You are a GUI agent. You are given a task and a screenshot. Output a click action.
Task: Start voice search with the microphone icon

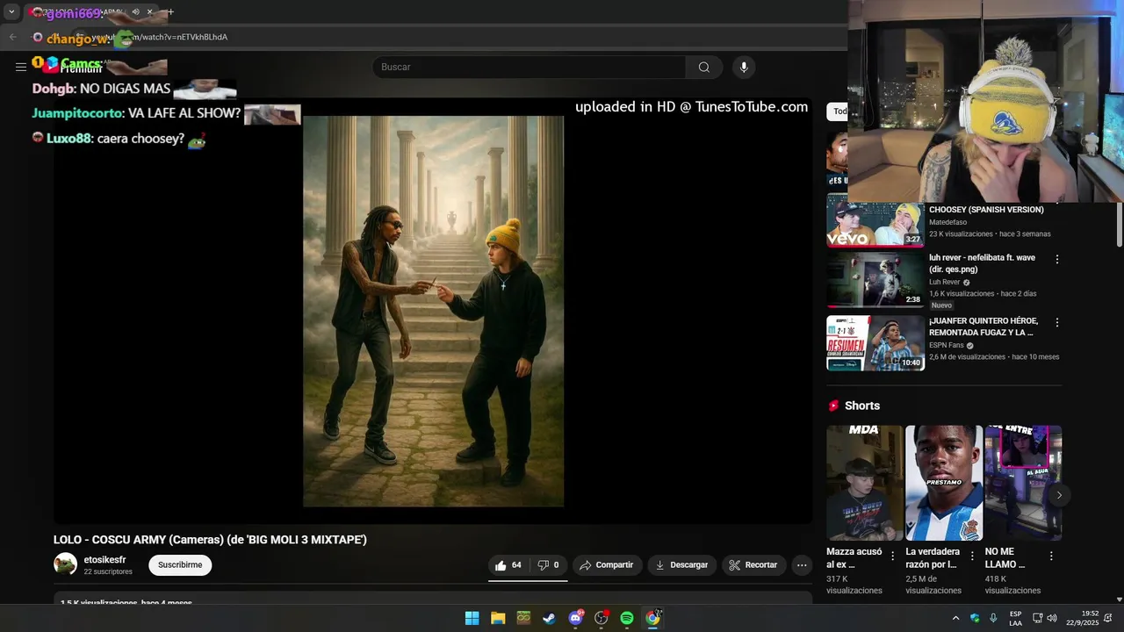[744, 67]
